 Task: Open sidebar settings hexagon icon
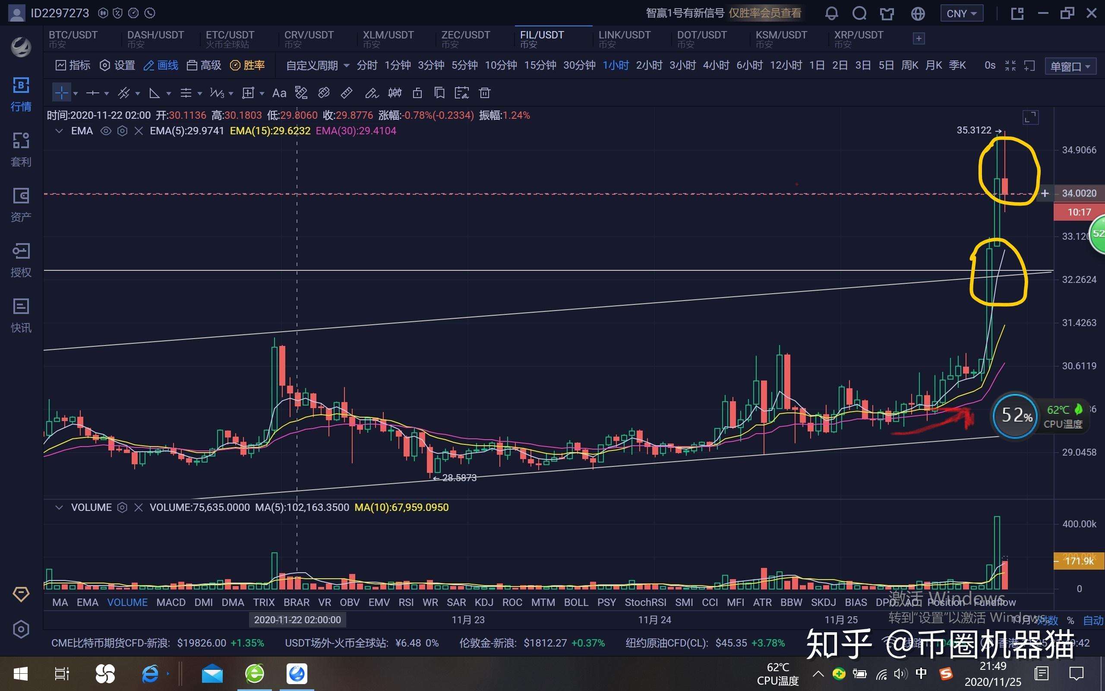[21, 629]
